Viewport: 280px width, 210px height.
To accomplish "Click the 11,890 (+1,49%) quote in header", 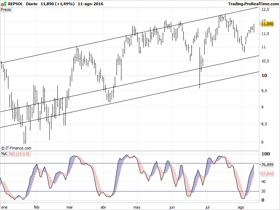I will click(x=57, y=3).
